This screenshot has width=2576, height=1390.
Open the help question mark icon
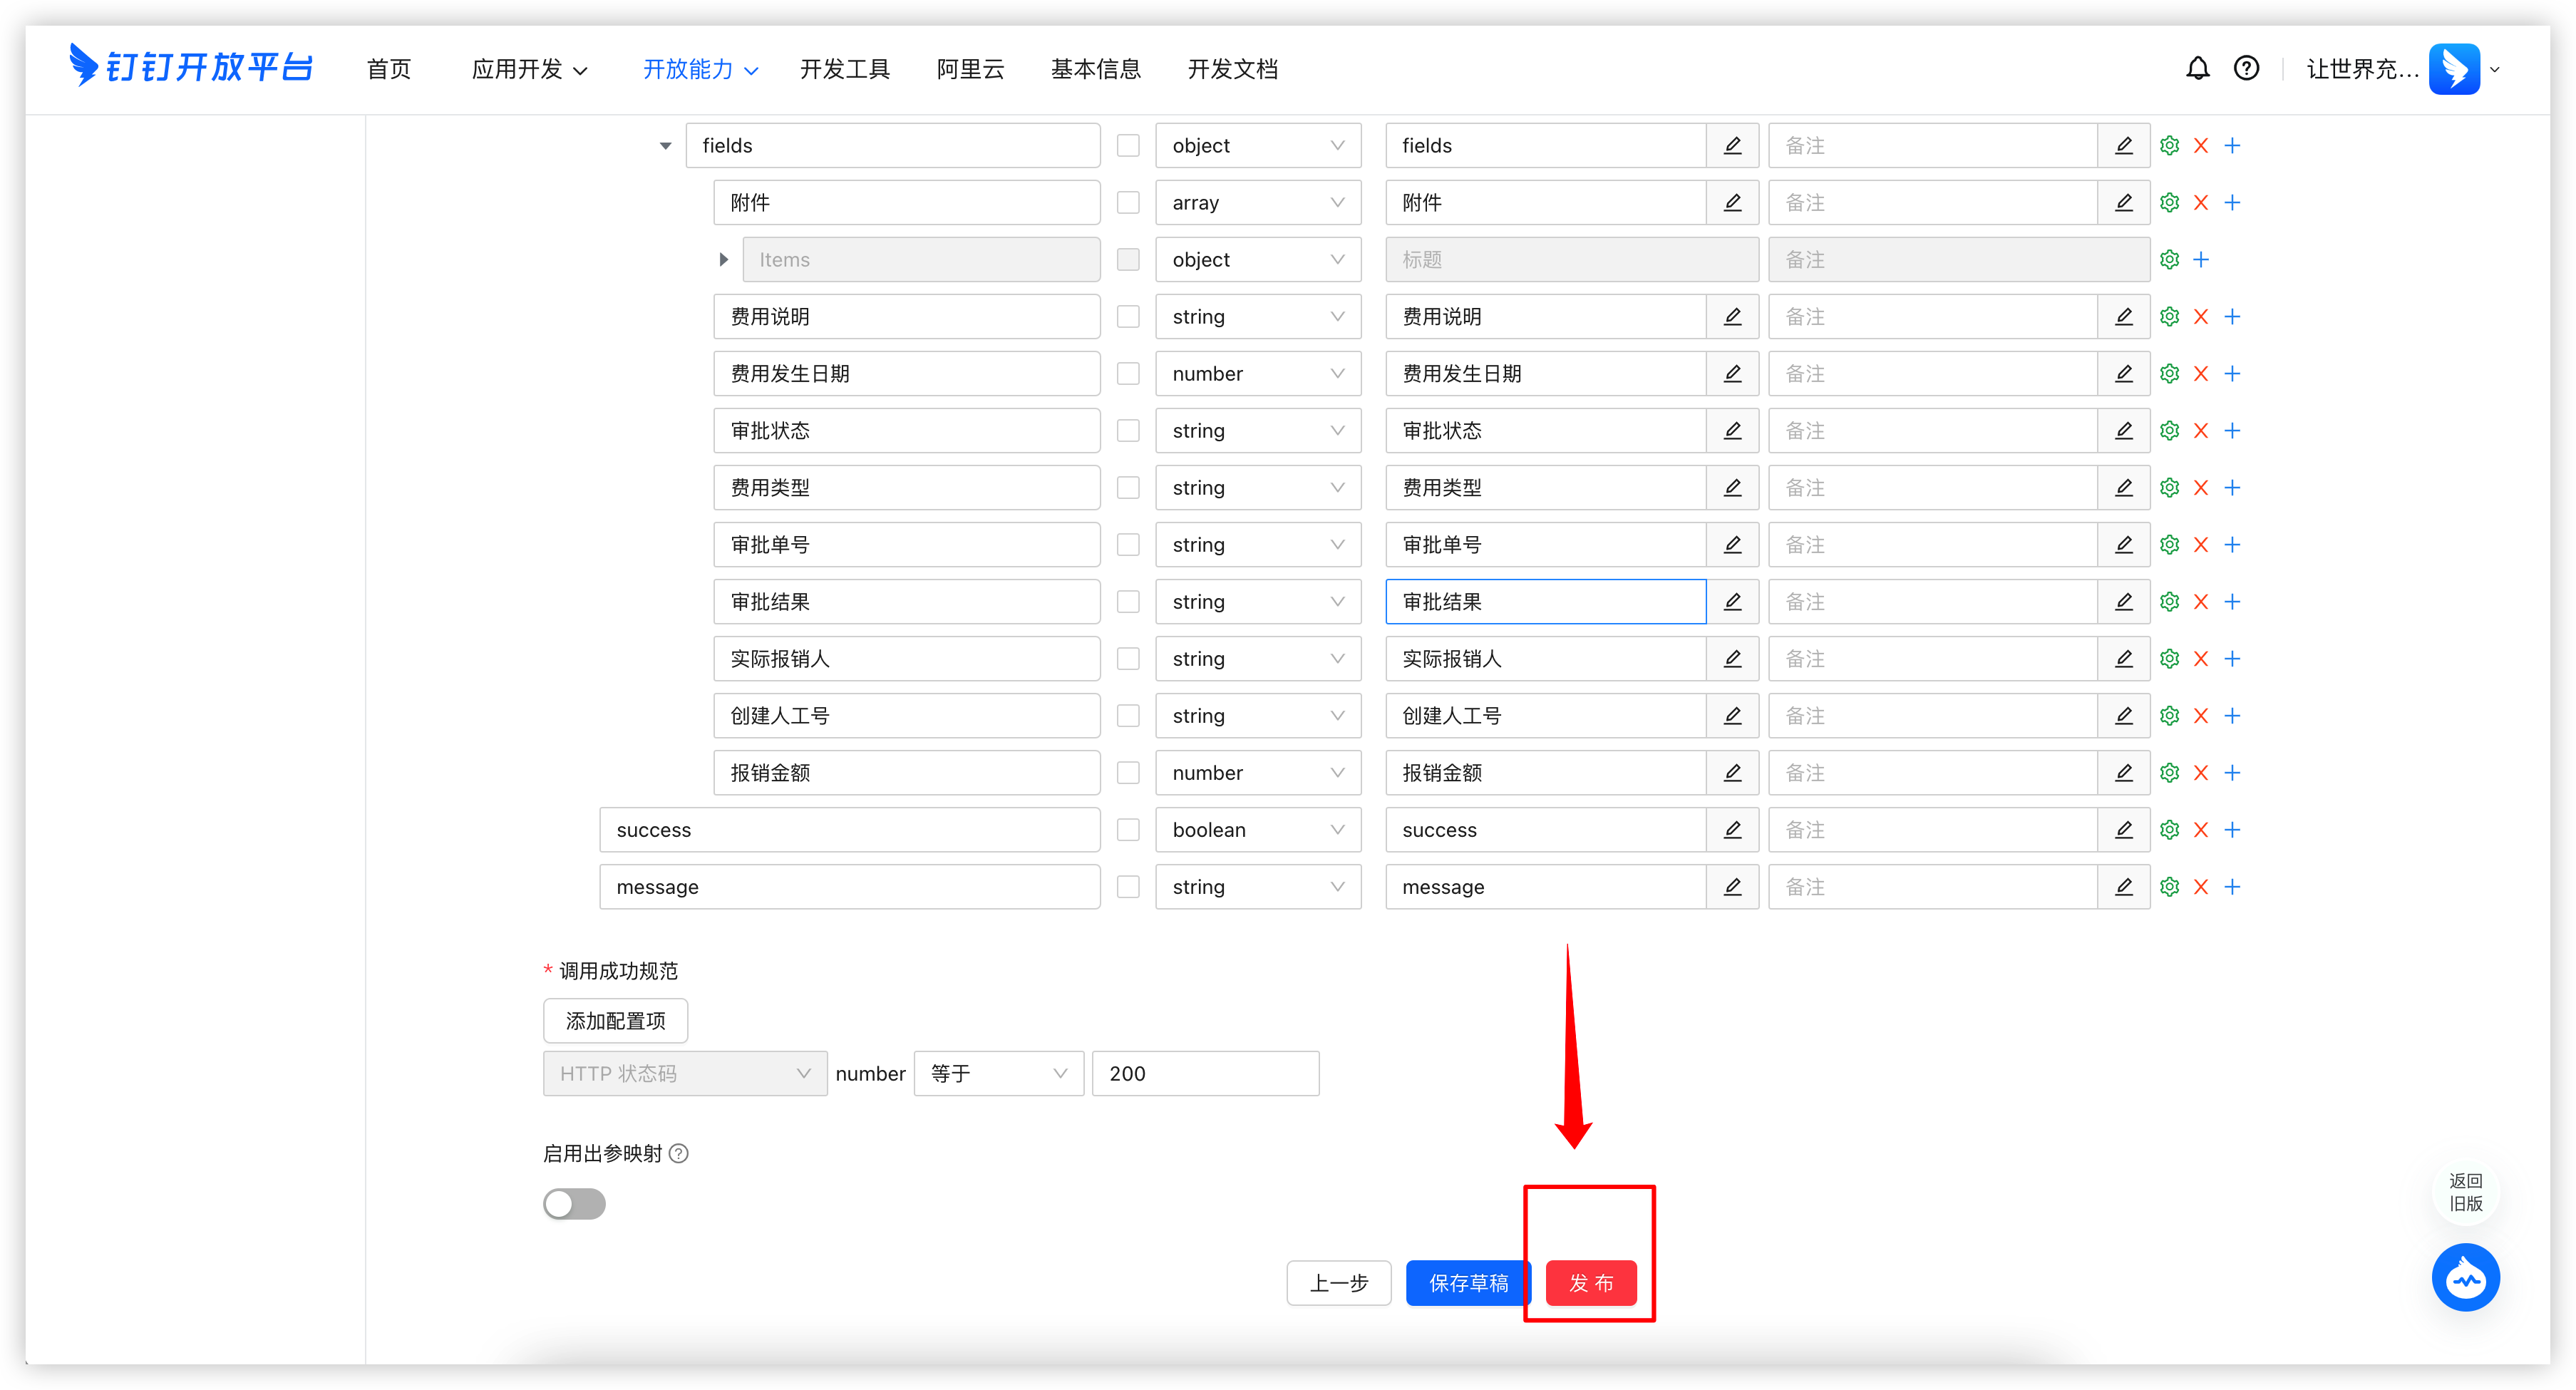pyautogui.click(x=2246, y=69)
